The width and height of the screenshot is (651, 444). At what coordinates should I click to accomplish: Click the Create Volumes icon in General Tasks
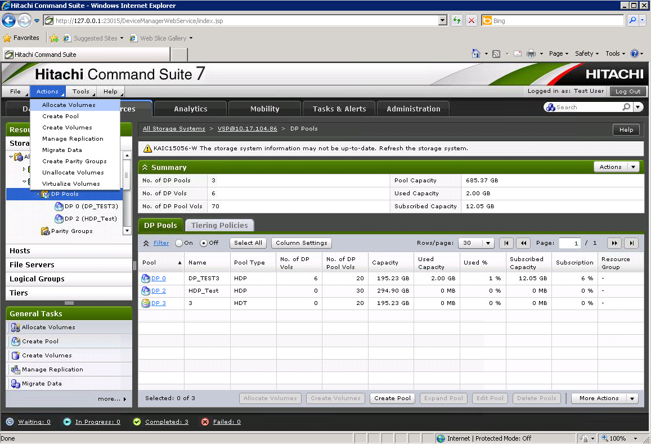click(x=16, y=356)
